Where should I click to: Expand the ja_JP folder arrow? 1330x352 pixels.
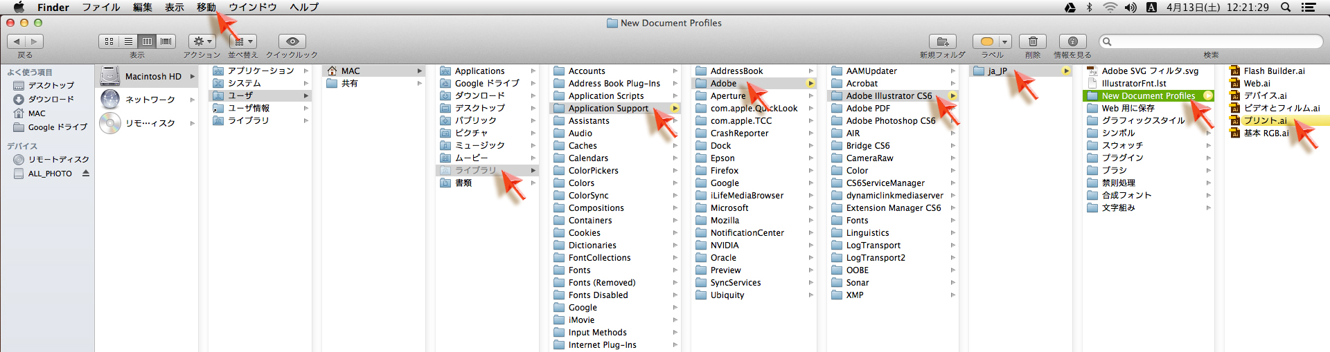[1066, 71]
